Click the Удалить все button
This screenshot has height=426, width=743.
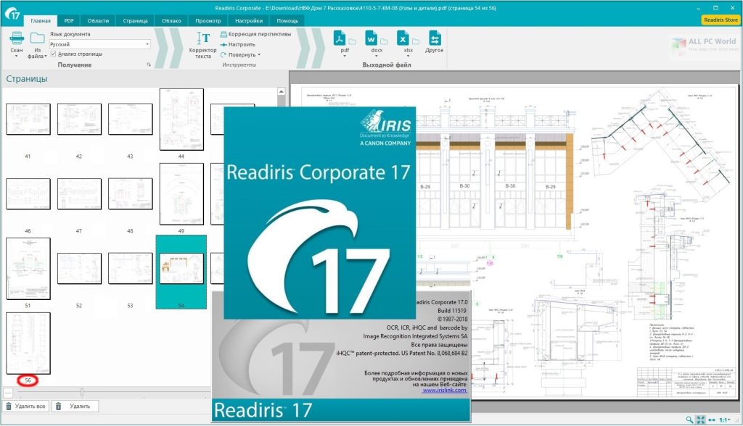pos(26,406)
